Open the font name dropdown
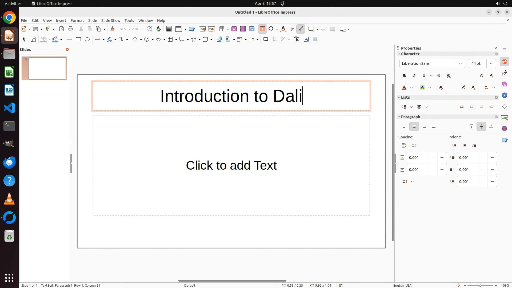This screenshot has width=512, height=288. point(461,63)
